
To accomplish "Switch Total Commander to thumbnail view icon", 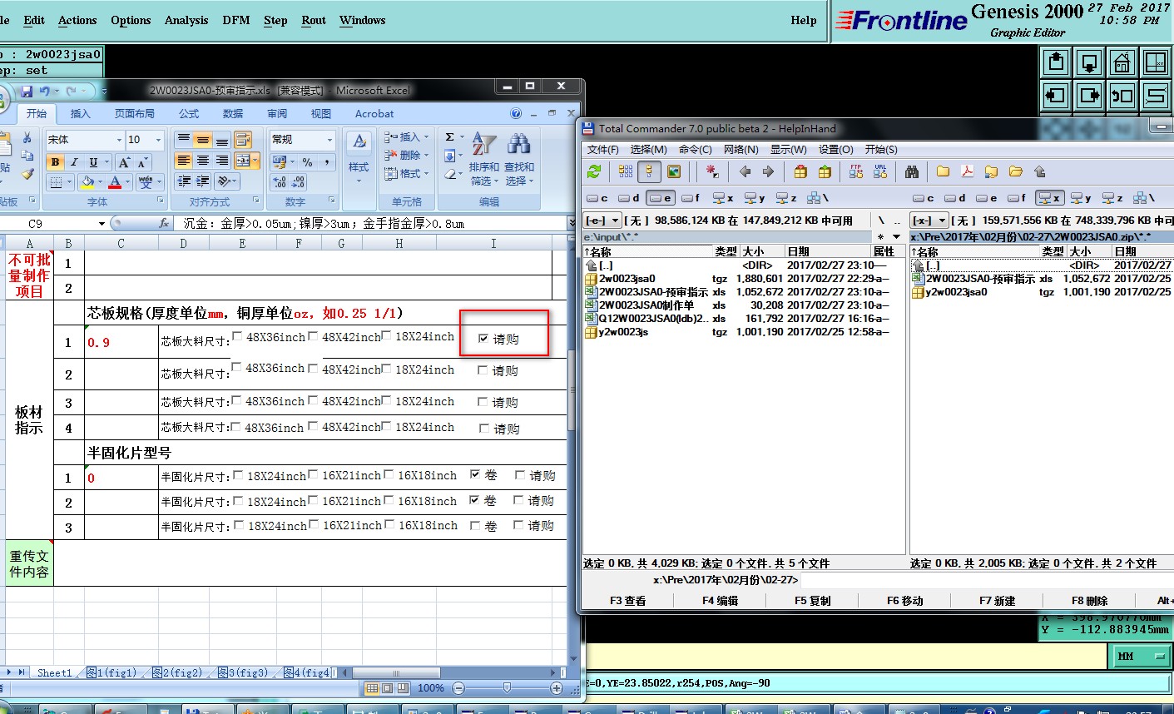I will tap(674, 171).
